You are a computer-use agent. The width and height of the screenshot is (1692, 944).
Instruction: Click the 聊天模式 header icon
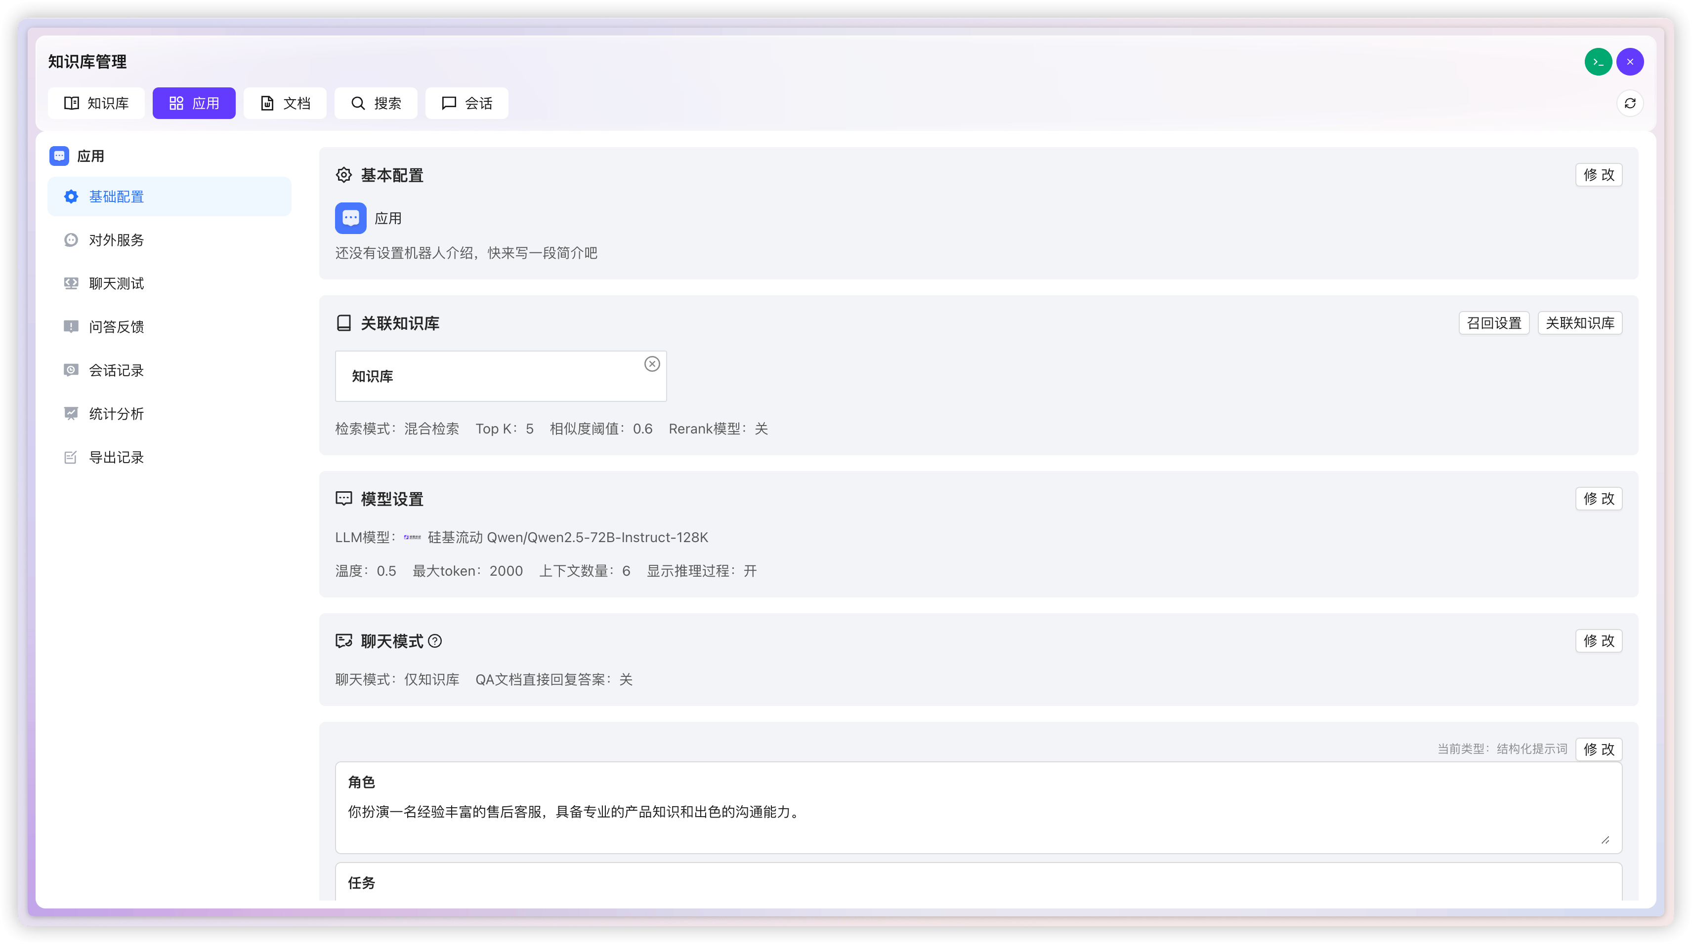click(343, 641)
